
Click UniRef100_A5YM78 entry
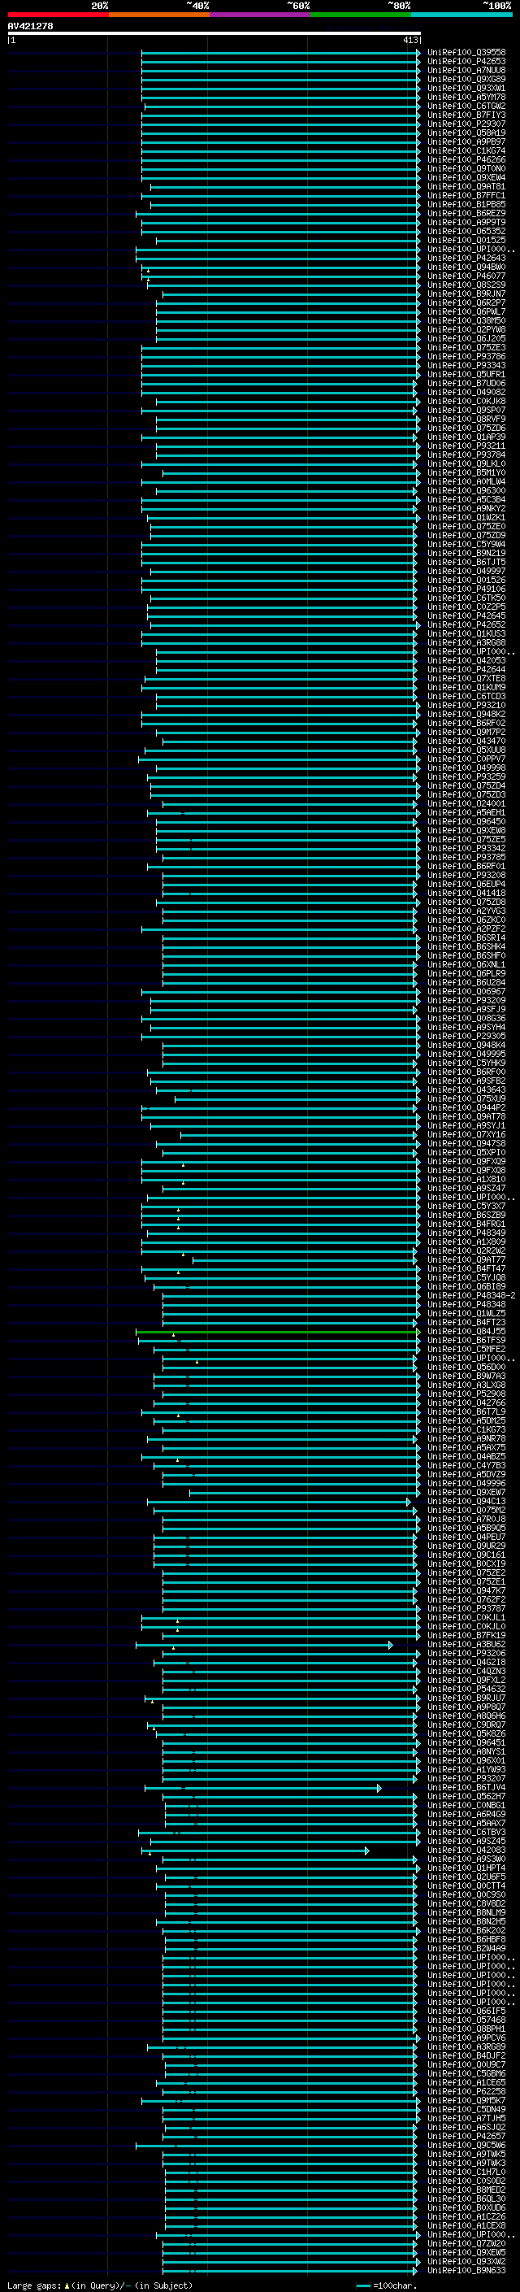tap(466, 97)
